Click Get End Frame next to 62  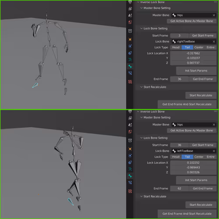click(203, 189)
